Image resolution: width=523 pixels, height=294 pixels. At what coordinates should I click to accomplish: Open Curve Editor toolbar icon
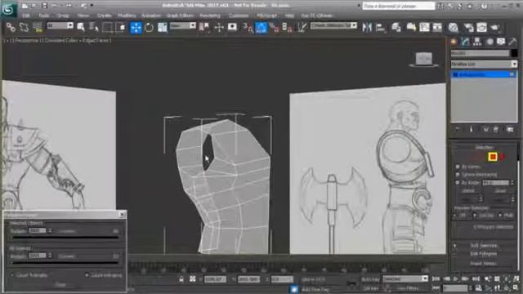pos(424,27)
